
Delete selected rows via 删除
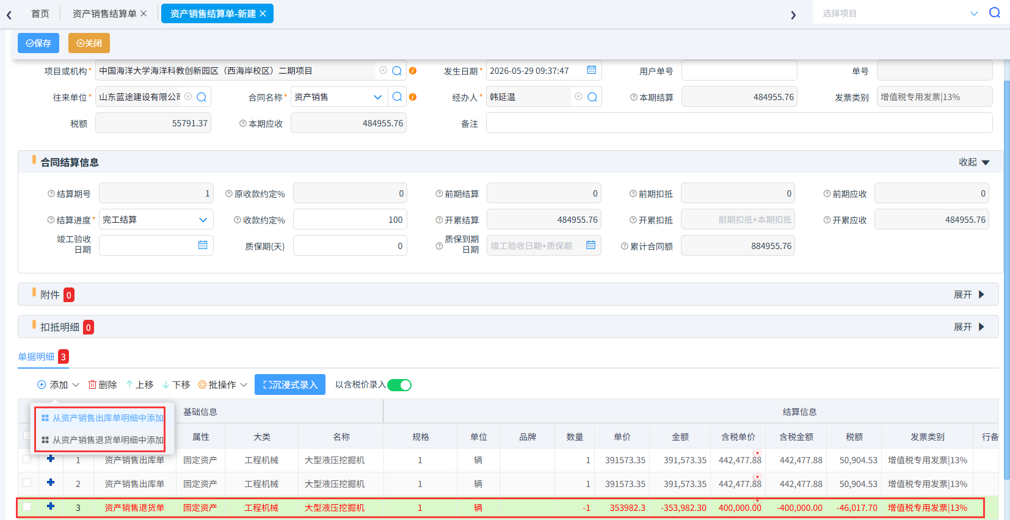tap(103, 385)
